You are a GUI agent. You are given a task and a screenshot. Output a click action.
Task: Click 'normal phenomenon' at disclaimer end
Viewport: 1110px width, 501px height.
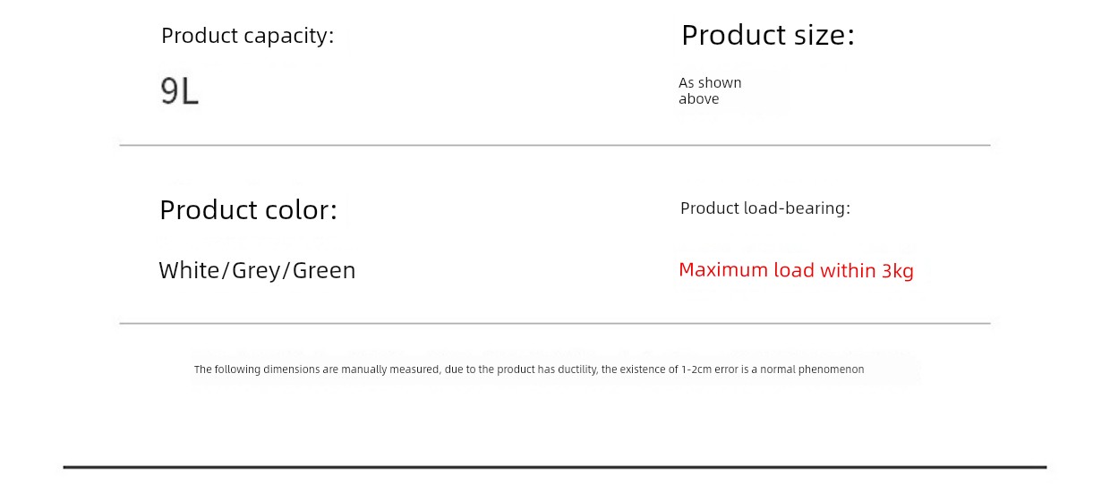click(812, 369)
